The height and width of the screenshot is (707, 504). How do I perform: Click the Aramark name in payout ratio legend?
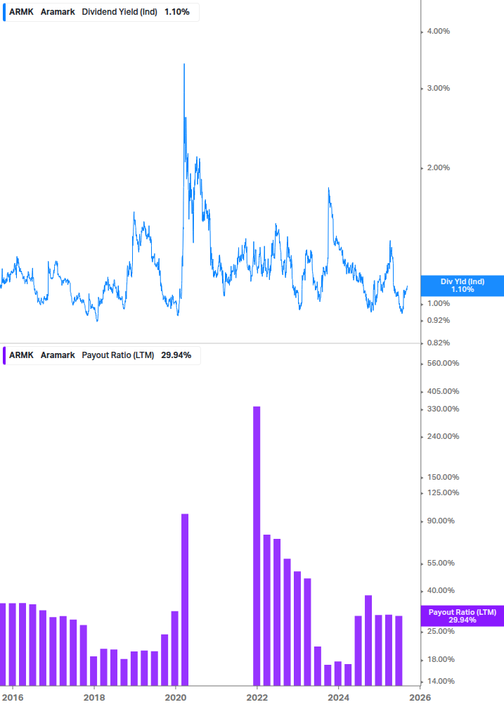(58, 355)
